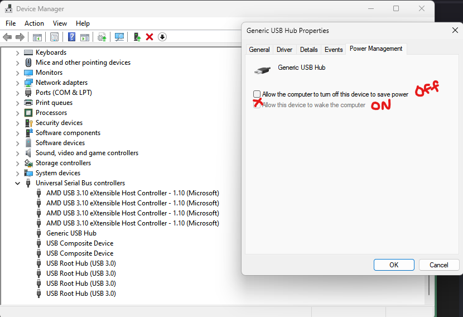Image resolution: width=463 pixels, height=317 pixels.
Task: Select the Software devices label
Action: 60,143
